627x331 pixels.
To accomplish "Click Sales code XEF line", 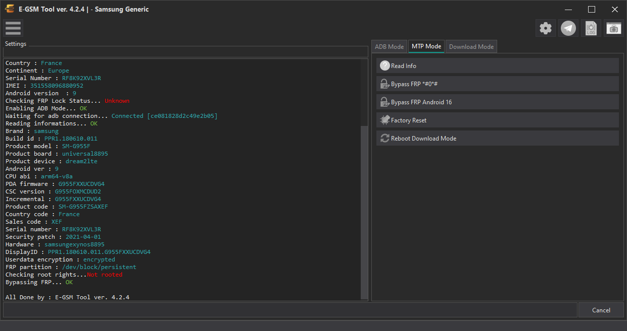I will (34, 222).
